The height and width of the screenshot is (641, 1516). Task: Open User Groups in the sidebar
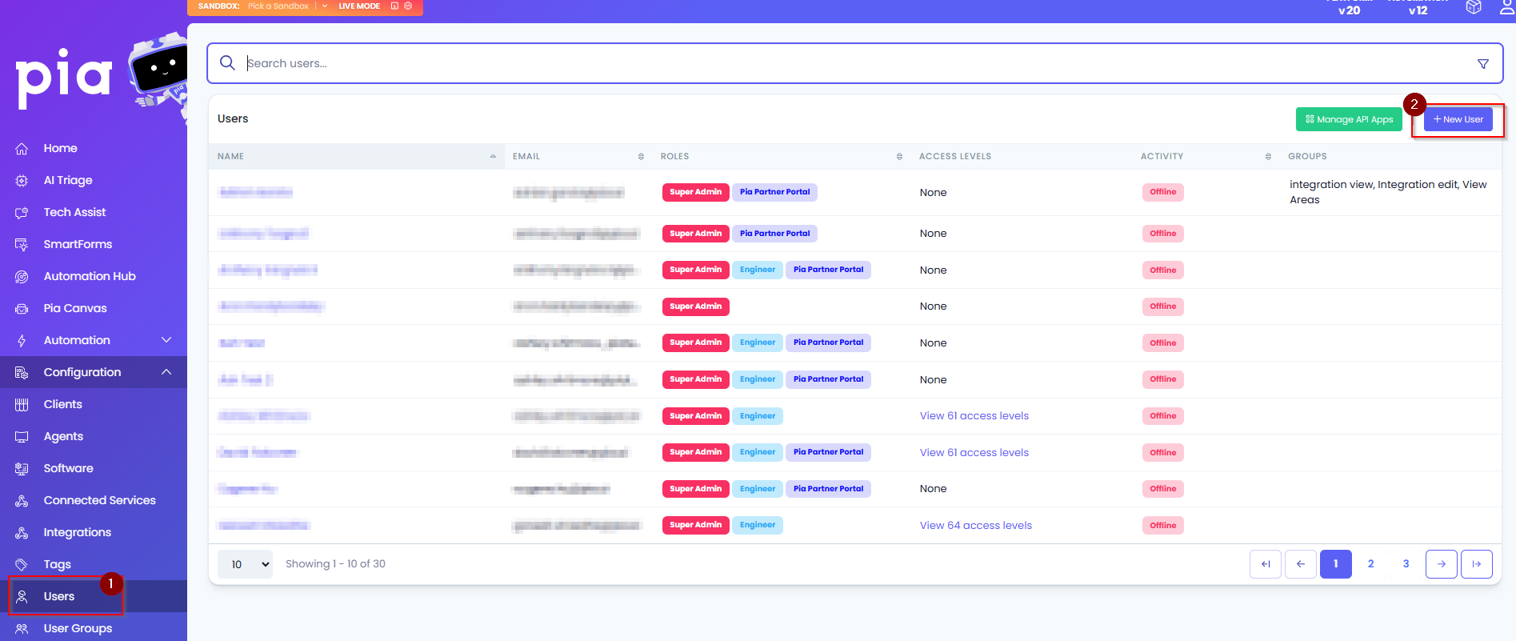point(78,628)
